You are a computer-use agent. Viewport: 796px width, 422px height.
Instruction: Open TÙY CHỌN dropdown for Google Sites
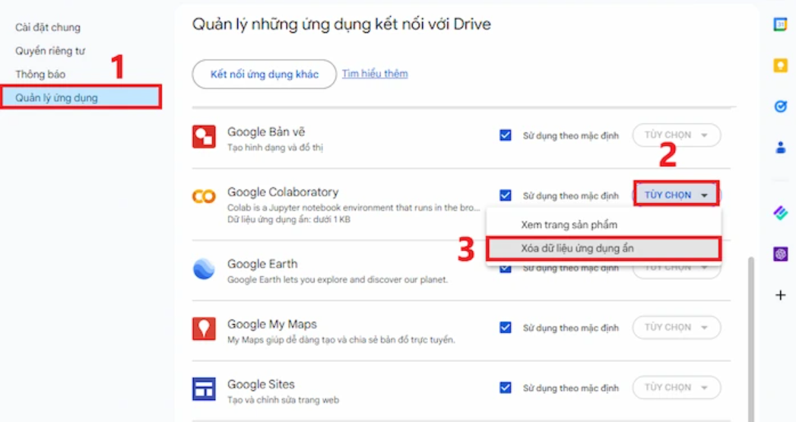[x=676, y=388]
